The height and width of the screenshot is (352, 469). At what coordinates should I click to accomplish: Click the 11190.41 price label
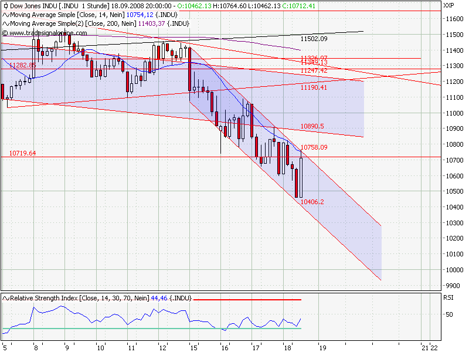(x=314, y=87)
